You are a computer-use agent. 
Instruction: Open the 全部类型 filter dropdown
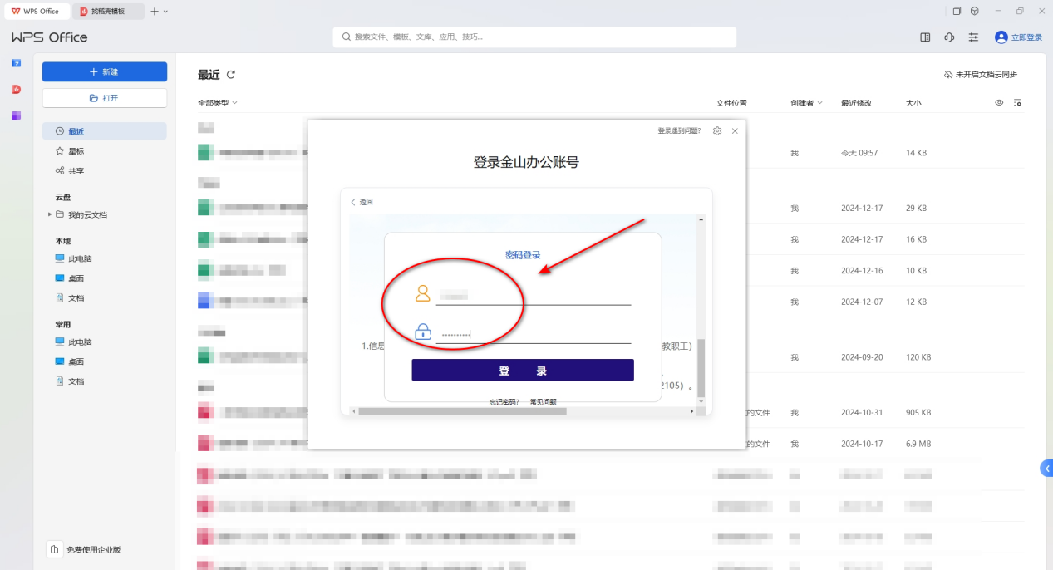click(218, 103)
